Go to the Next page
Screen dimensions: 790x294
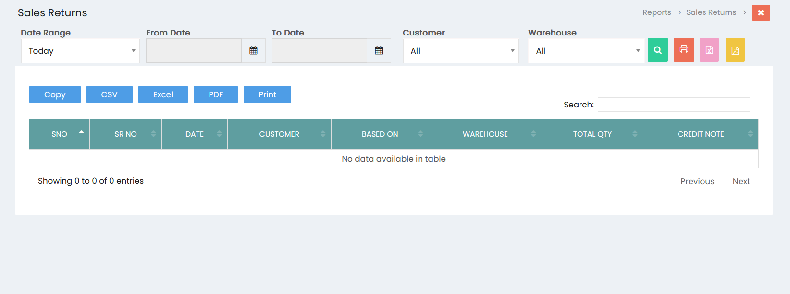tap(741, 181)
